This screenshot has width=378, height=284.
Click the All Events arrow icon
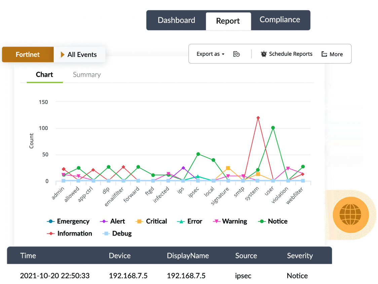(63, 55)
